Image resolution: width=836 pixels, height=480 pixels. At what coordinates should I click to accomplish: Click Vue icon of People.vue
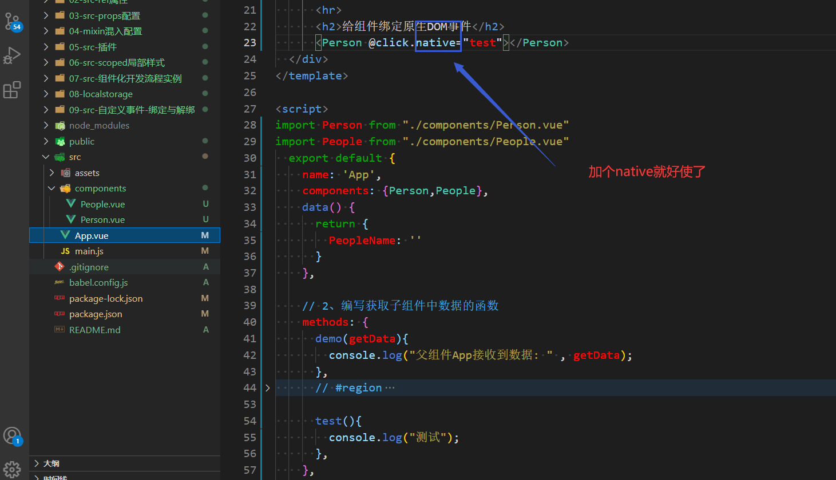pyautogui.click(x=71, y=204)
